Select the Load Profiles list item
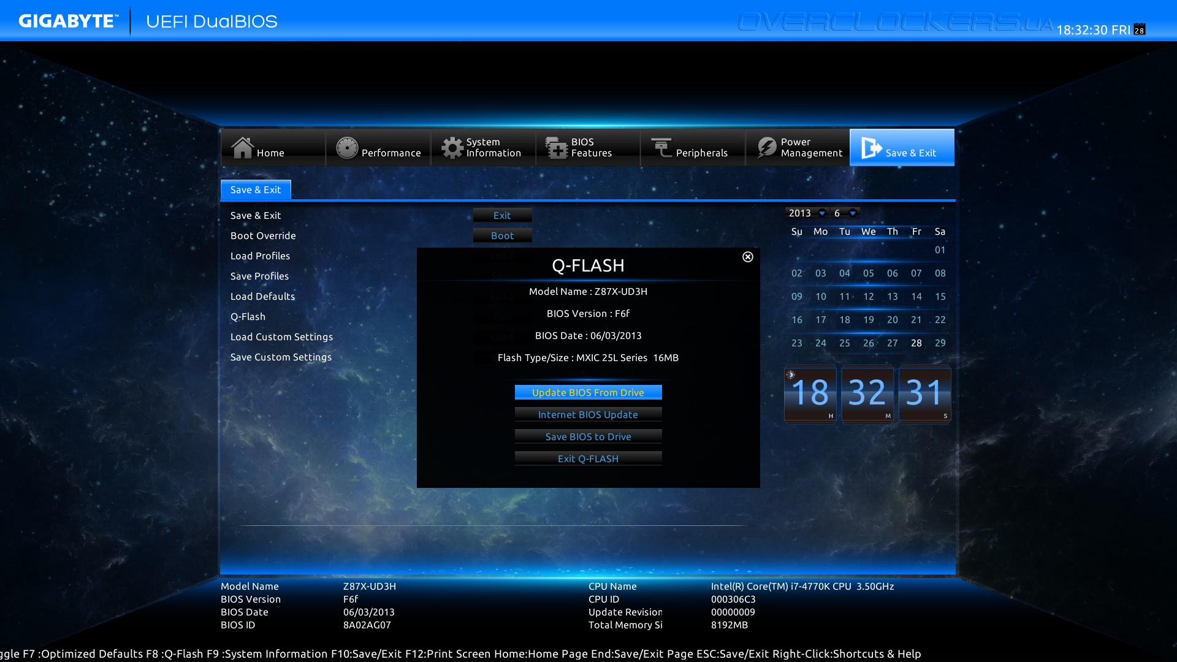 [260, 256]
